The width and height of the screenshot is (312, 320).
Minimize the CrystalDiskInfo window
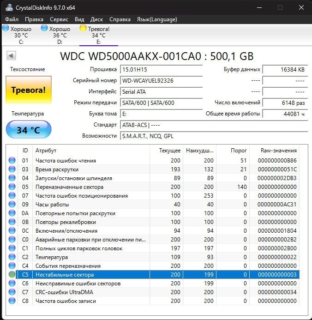[259, 7]
